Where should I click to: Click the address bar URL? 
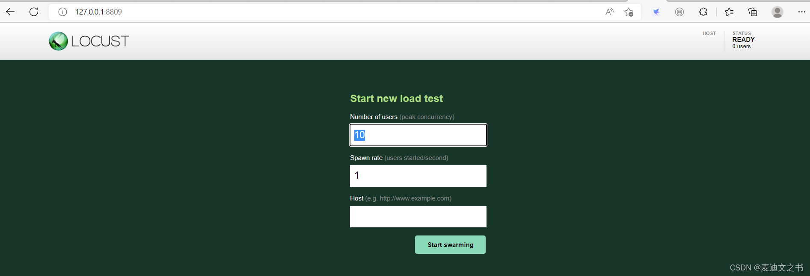98,12
